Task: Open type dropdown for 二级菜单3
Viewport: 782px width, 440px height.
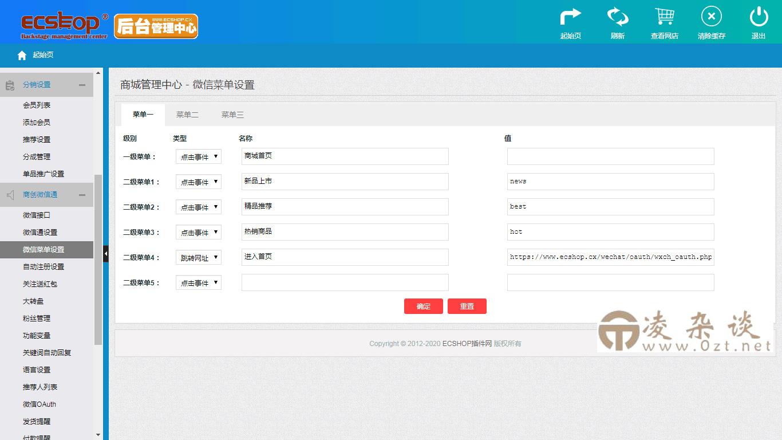Action: 199,232
